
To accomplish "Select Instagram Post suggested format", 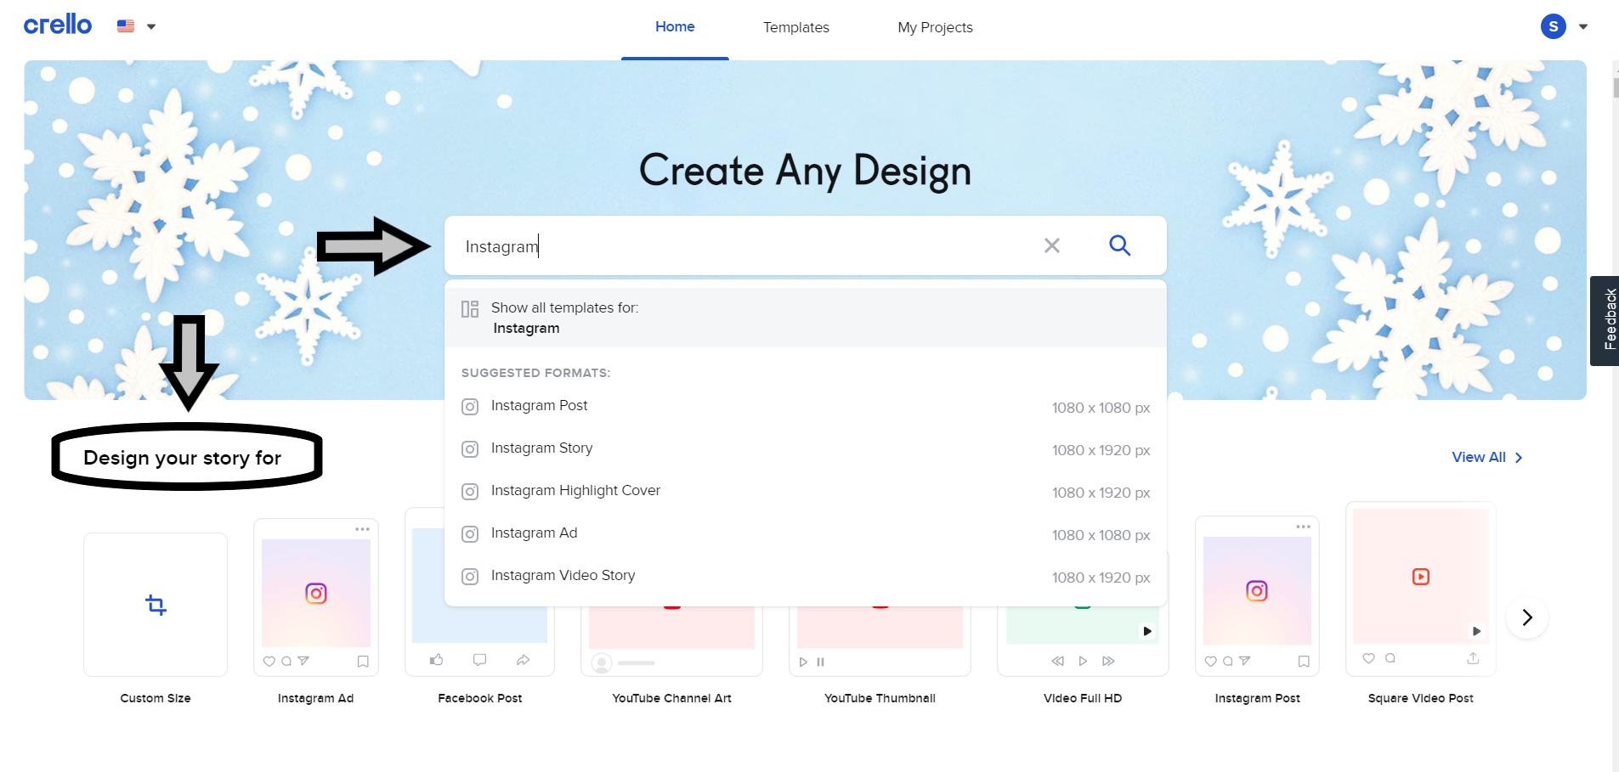I will pyautogui.click(x=806, y=407).
